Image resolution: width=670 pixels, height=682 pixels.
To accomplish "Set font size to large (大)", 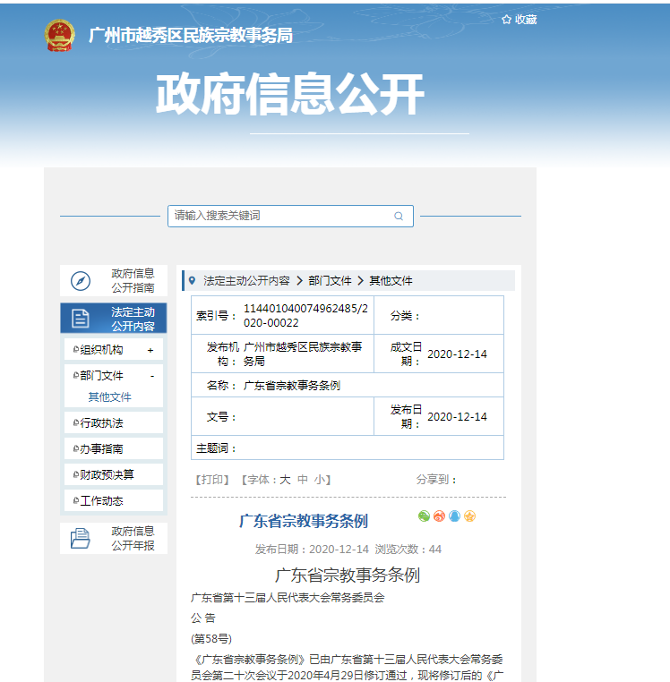I will click(x=285, y=480).
